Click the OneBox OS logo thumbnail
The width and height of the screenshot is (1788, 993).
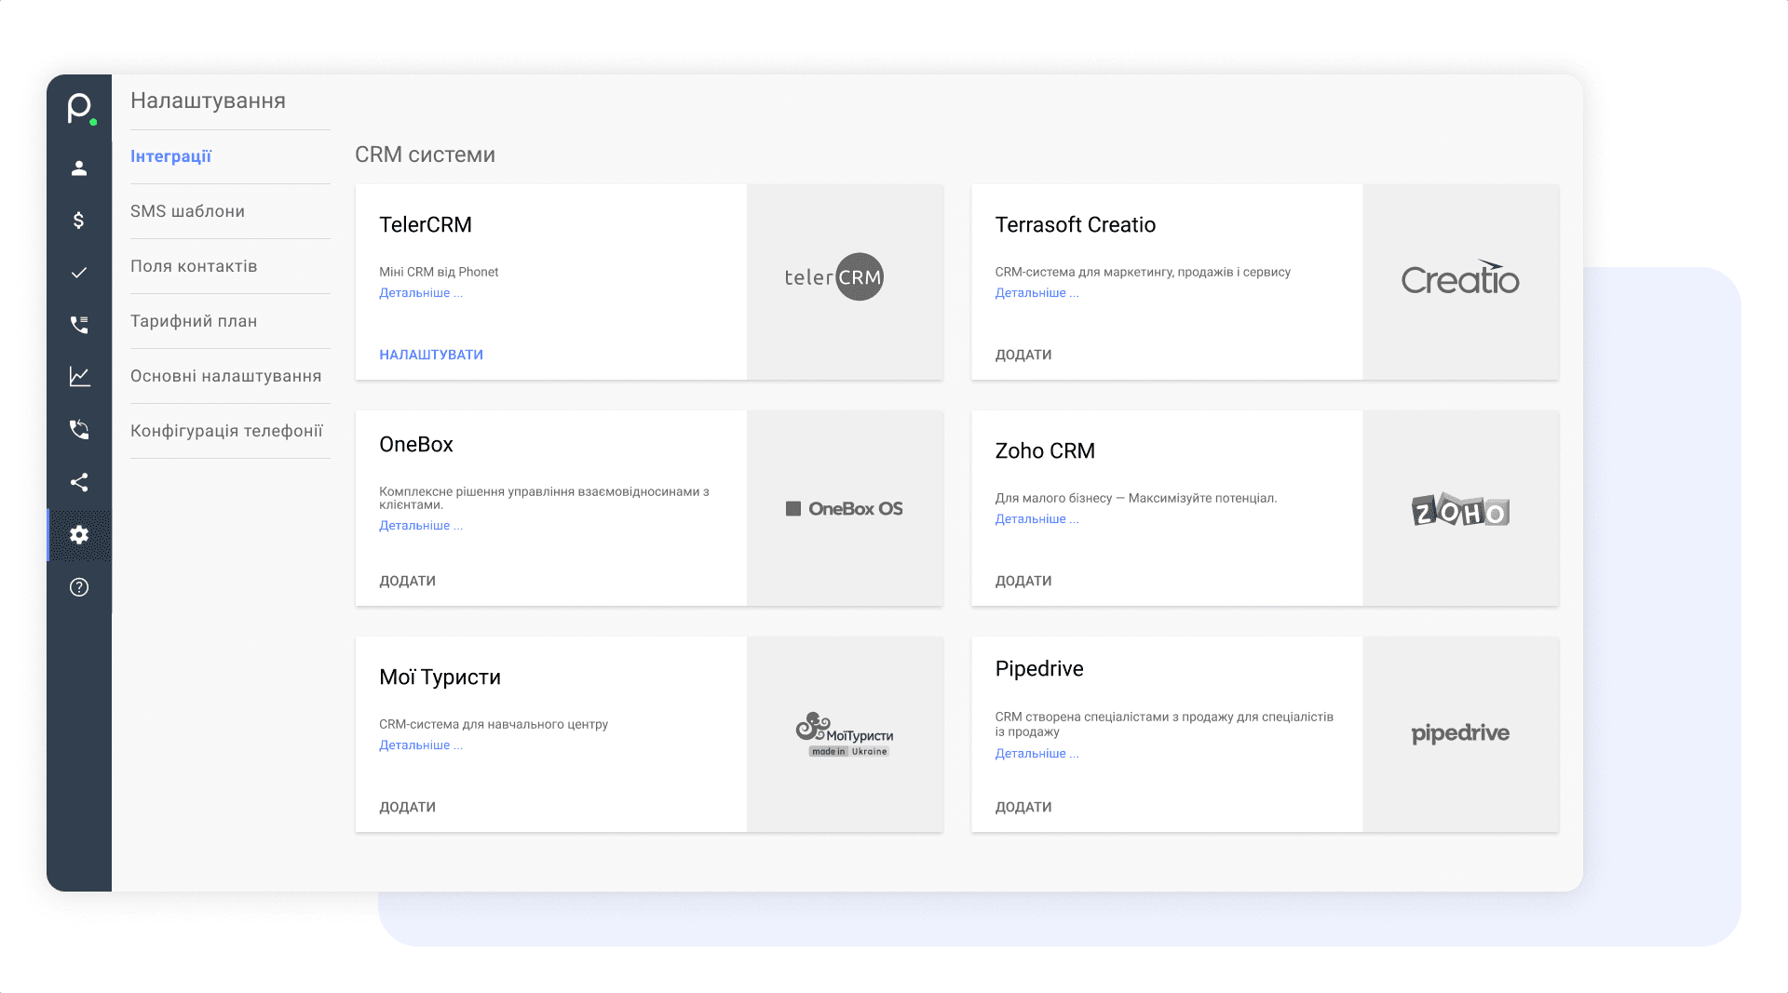845,509
